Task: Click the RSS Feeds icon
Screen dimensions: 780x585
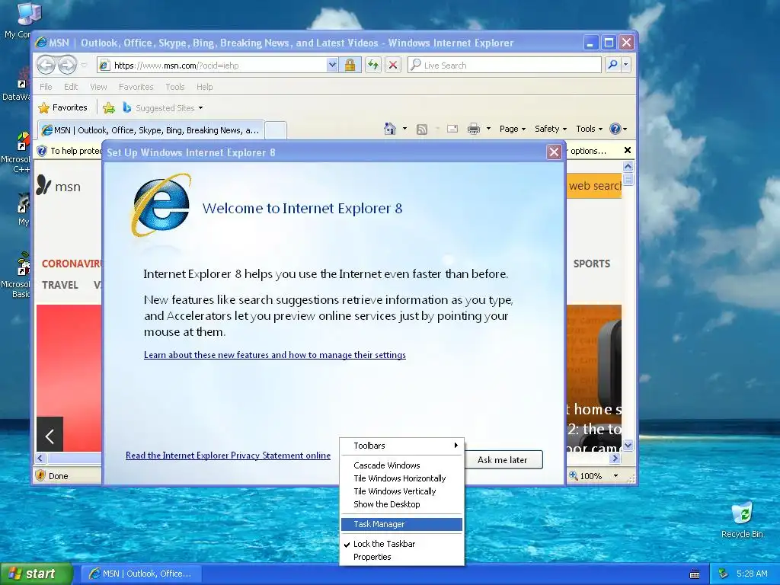Action: [422, 129]
